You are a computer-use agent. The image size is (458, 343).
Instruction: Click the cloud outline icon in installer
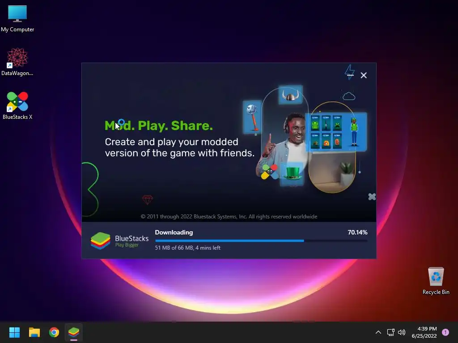[x=349, y=96]
